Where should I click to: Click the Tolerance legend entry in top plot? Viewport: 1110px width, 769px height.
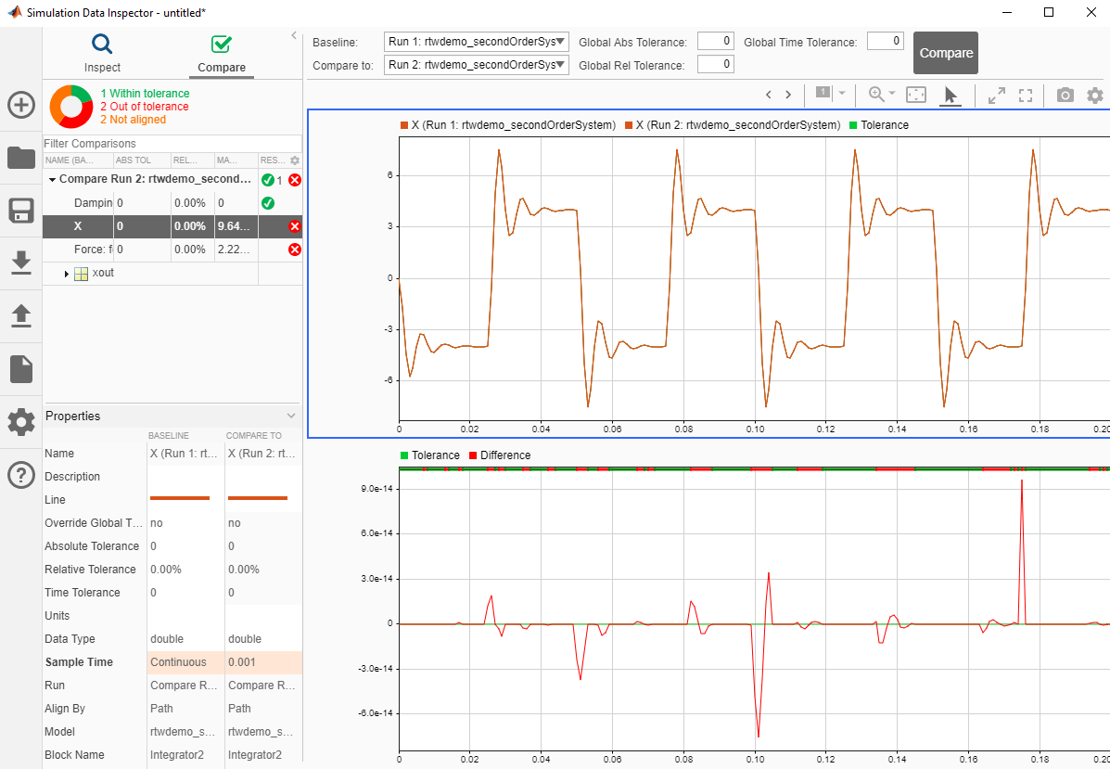878,125
